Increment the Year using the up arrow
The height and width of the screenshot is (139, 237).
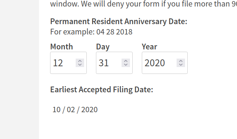tap(181, 61)
